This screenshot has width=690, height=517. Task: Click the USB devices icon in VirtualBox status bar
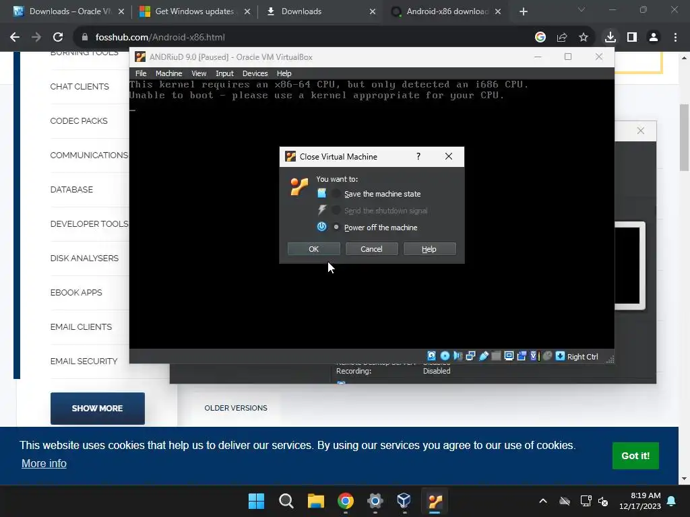[484, 356]
